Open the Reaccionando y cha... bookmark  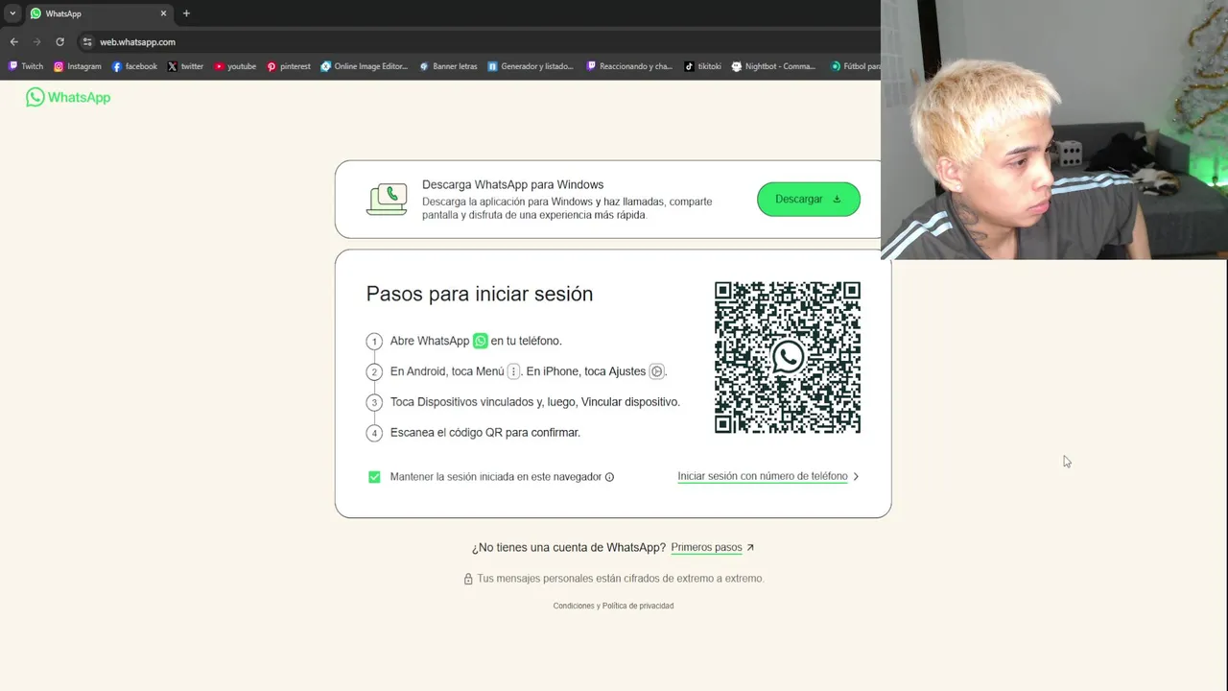pos(629,66)
